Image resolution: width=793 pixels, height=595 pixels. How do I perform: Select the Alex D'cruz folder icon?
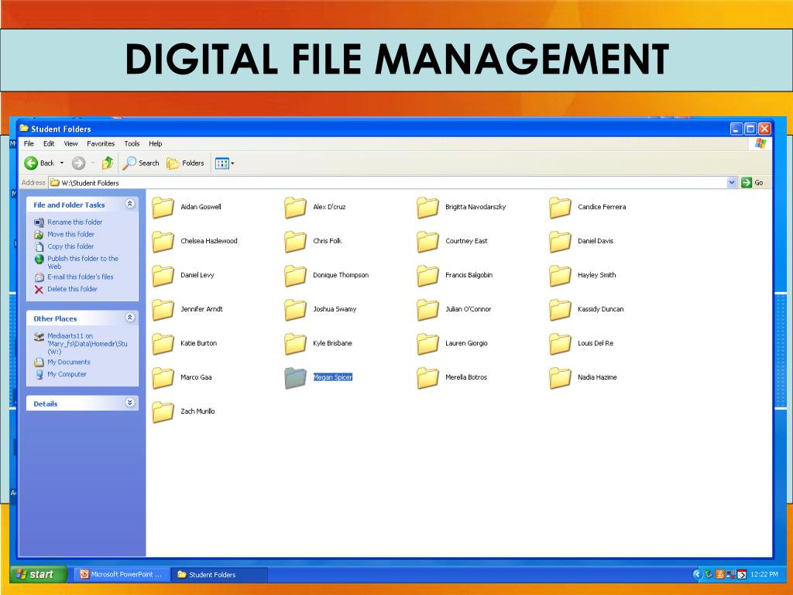[295, 208]
